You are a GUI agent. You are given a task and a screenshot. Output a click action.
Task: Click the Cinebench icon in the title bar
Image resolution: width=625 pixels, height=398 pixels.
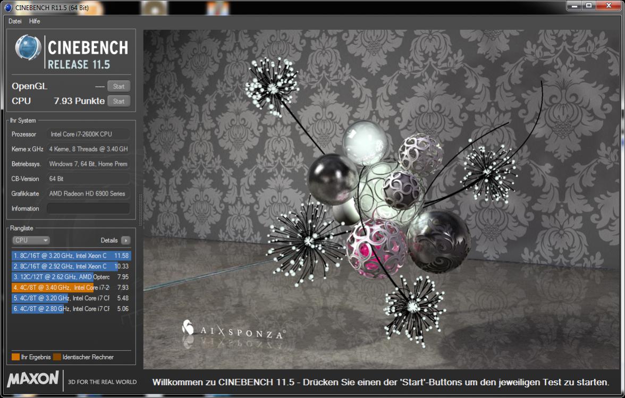click(x=8, y=7)
